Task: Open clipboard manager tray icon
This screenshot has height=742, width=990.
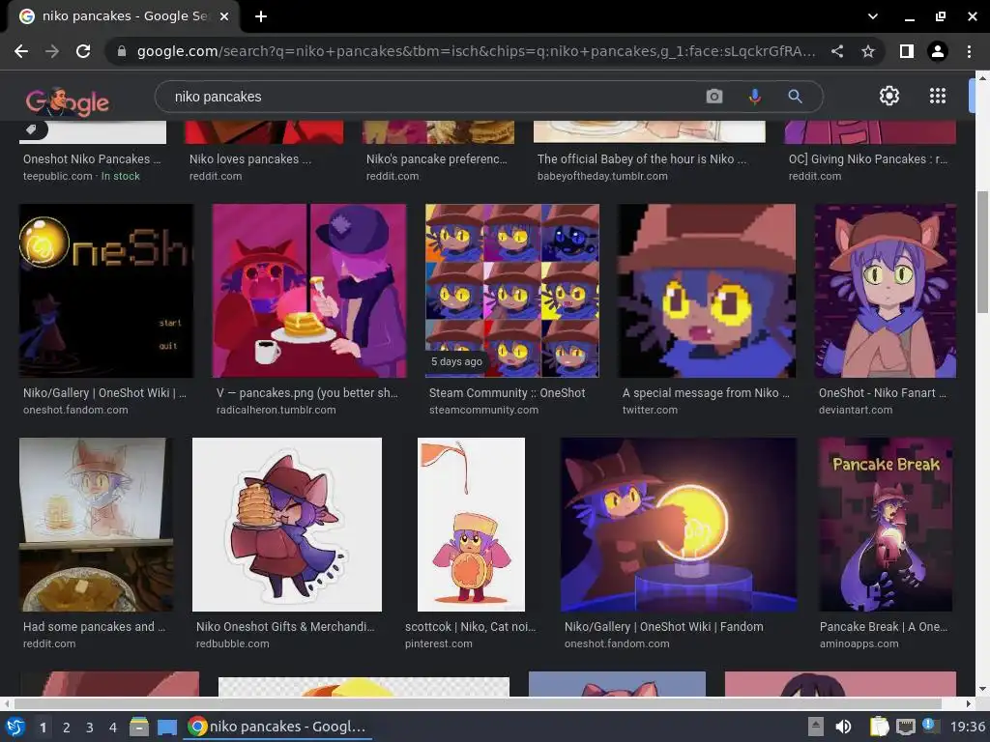Action: point(879,727)
